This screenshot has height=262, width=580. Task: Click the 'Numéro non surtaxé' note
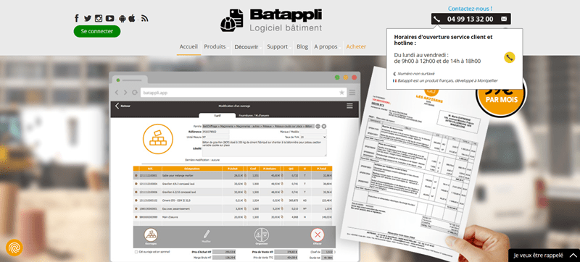(416, 74)
